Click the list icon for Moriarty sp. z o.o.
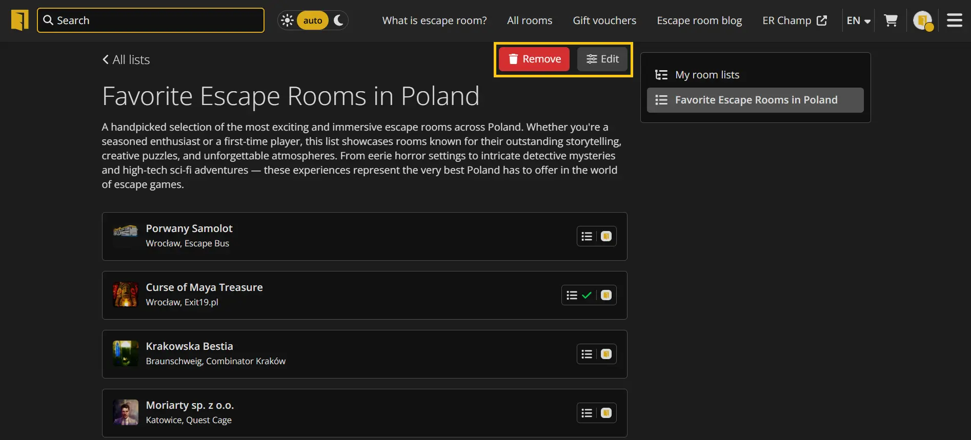971x440 pixels. pos(586,413)
